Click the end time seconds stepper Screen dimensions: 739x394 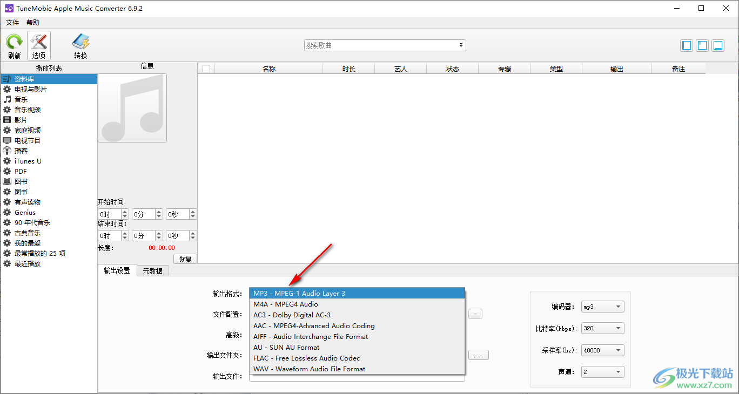tap(193, 236)
